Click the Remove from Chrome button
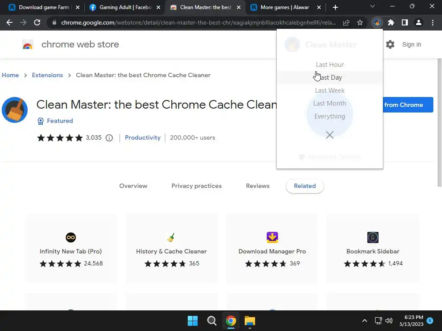Image resolution: width=442 pixels, height=331 pixels. click(x=408, y=105)
